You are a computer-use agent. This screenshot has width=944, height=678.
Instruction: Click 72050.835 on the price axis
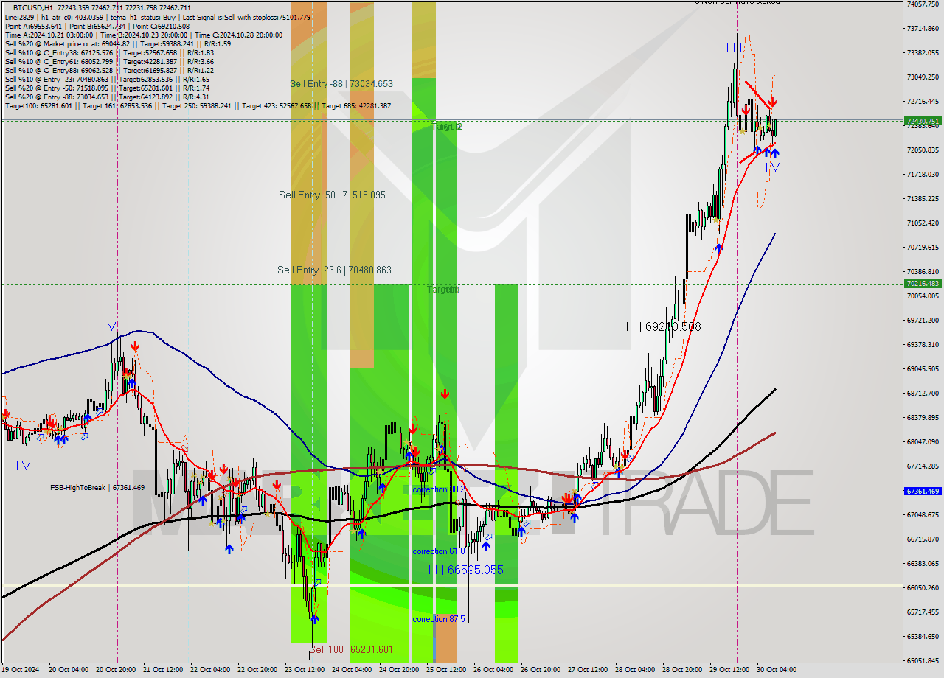point(923,150)
